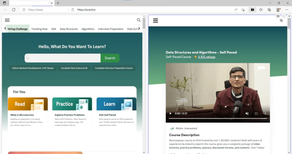The image size is (292, 154).
Task: Add this page to favorites
Action: pos(243,10)
